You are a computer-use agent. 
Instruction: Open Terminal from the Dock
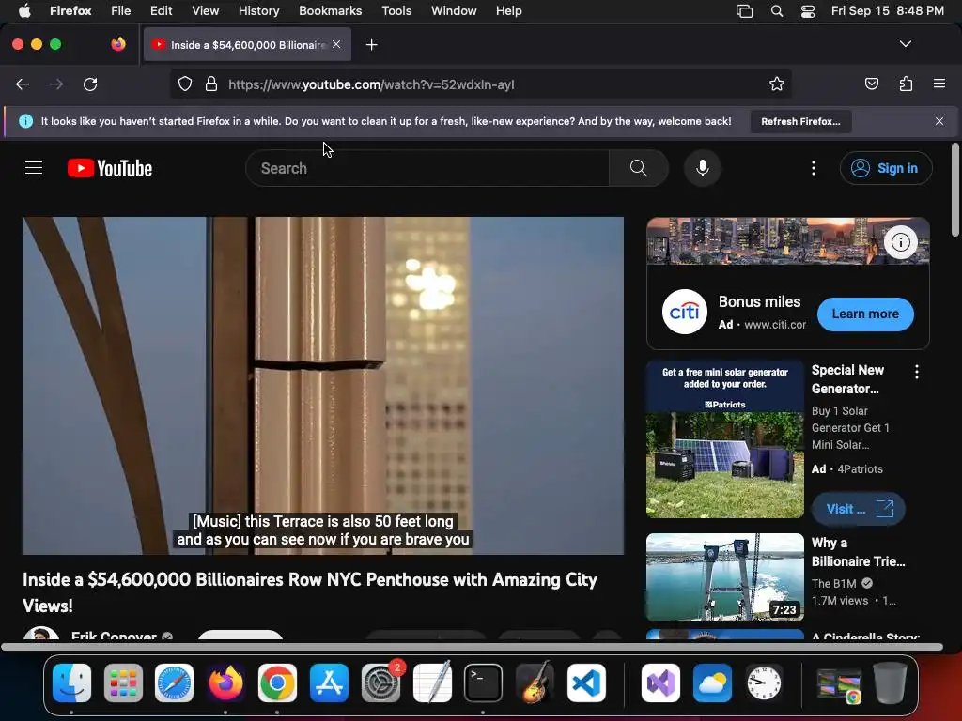click(x=484, y=683)
